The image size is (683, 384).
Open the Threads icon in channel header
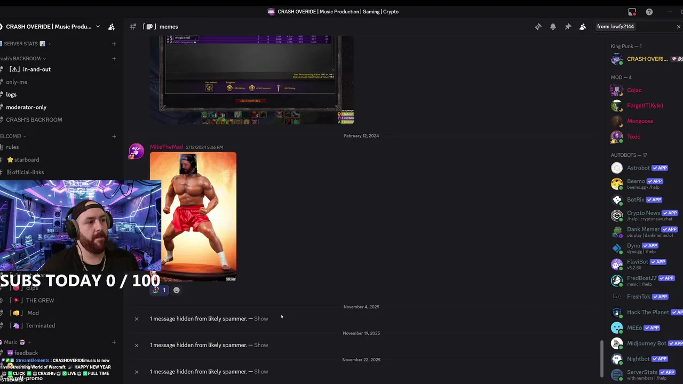(x=538, y=27)
